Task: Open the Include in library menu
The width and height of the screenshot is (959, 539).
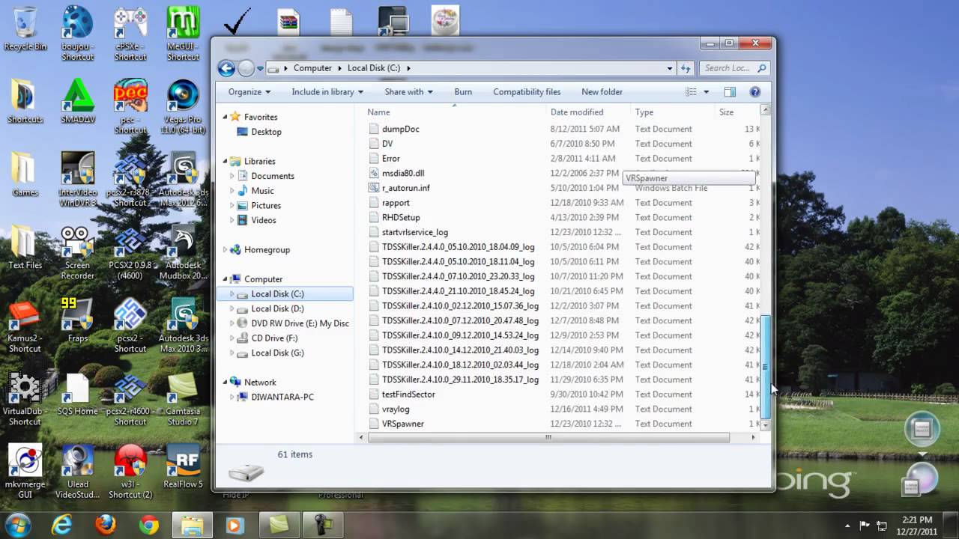Action: (327, 92)
